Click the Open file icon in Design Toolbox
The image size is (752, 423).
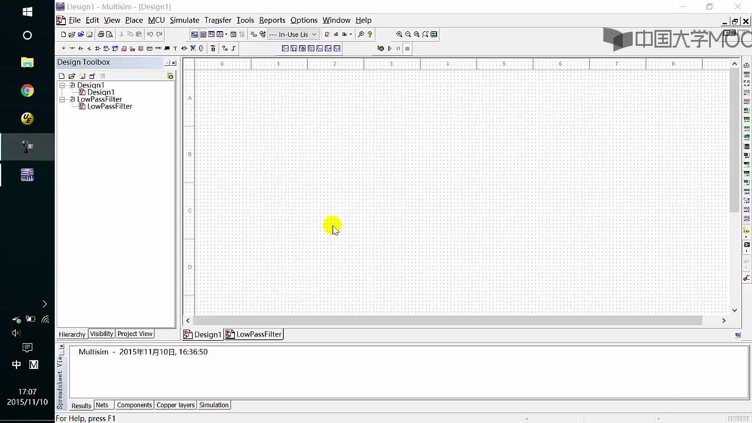(72, 76)
